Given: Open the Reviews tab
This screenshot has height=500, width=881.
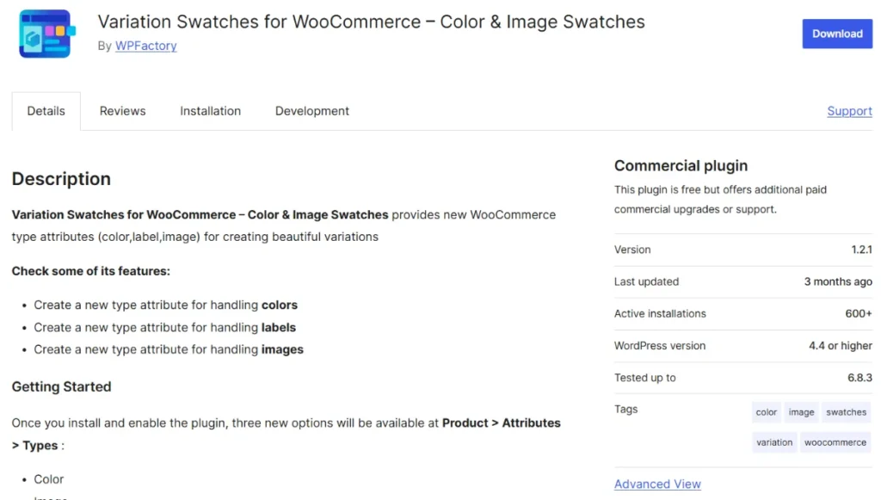Looking at the screenshot, I should (122, 111).
